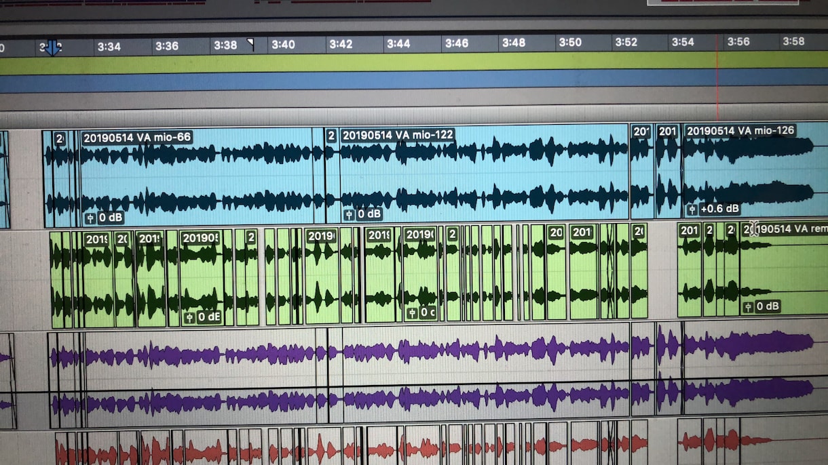Click the 3:38 time label on the ruler
Image resolution: width=828 pixels, height=465 pixels.
click(225, 45)
